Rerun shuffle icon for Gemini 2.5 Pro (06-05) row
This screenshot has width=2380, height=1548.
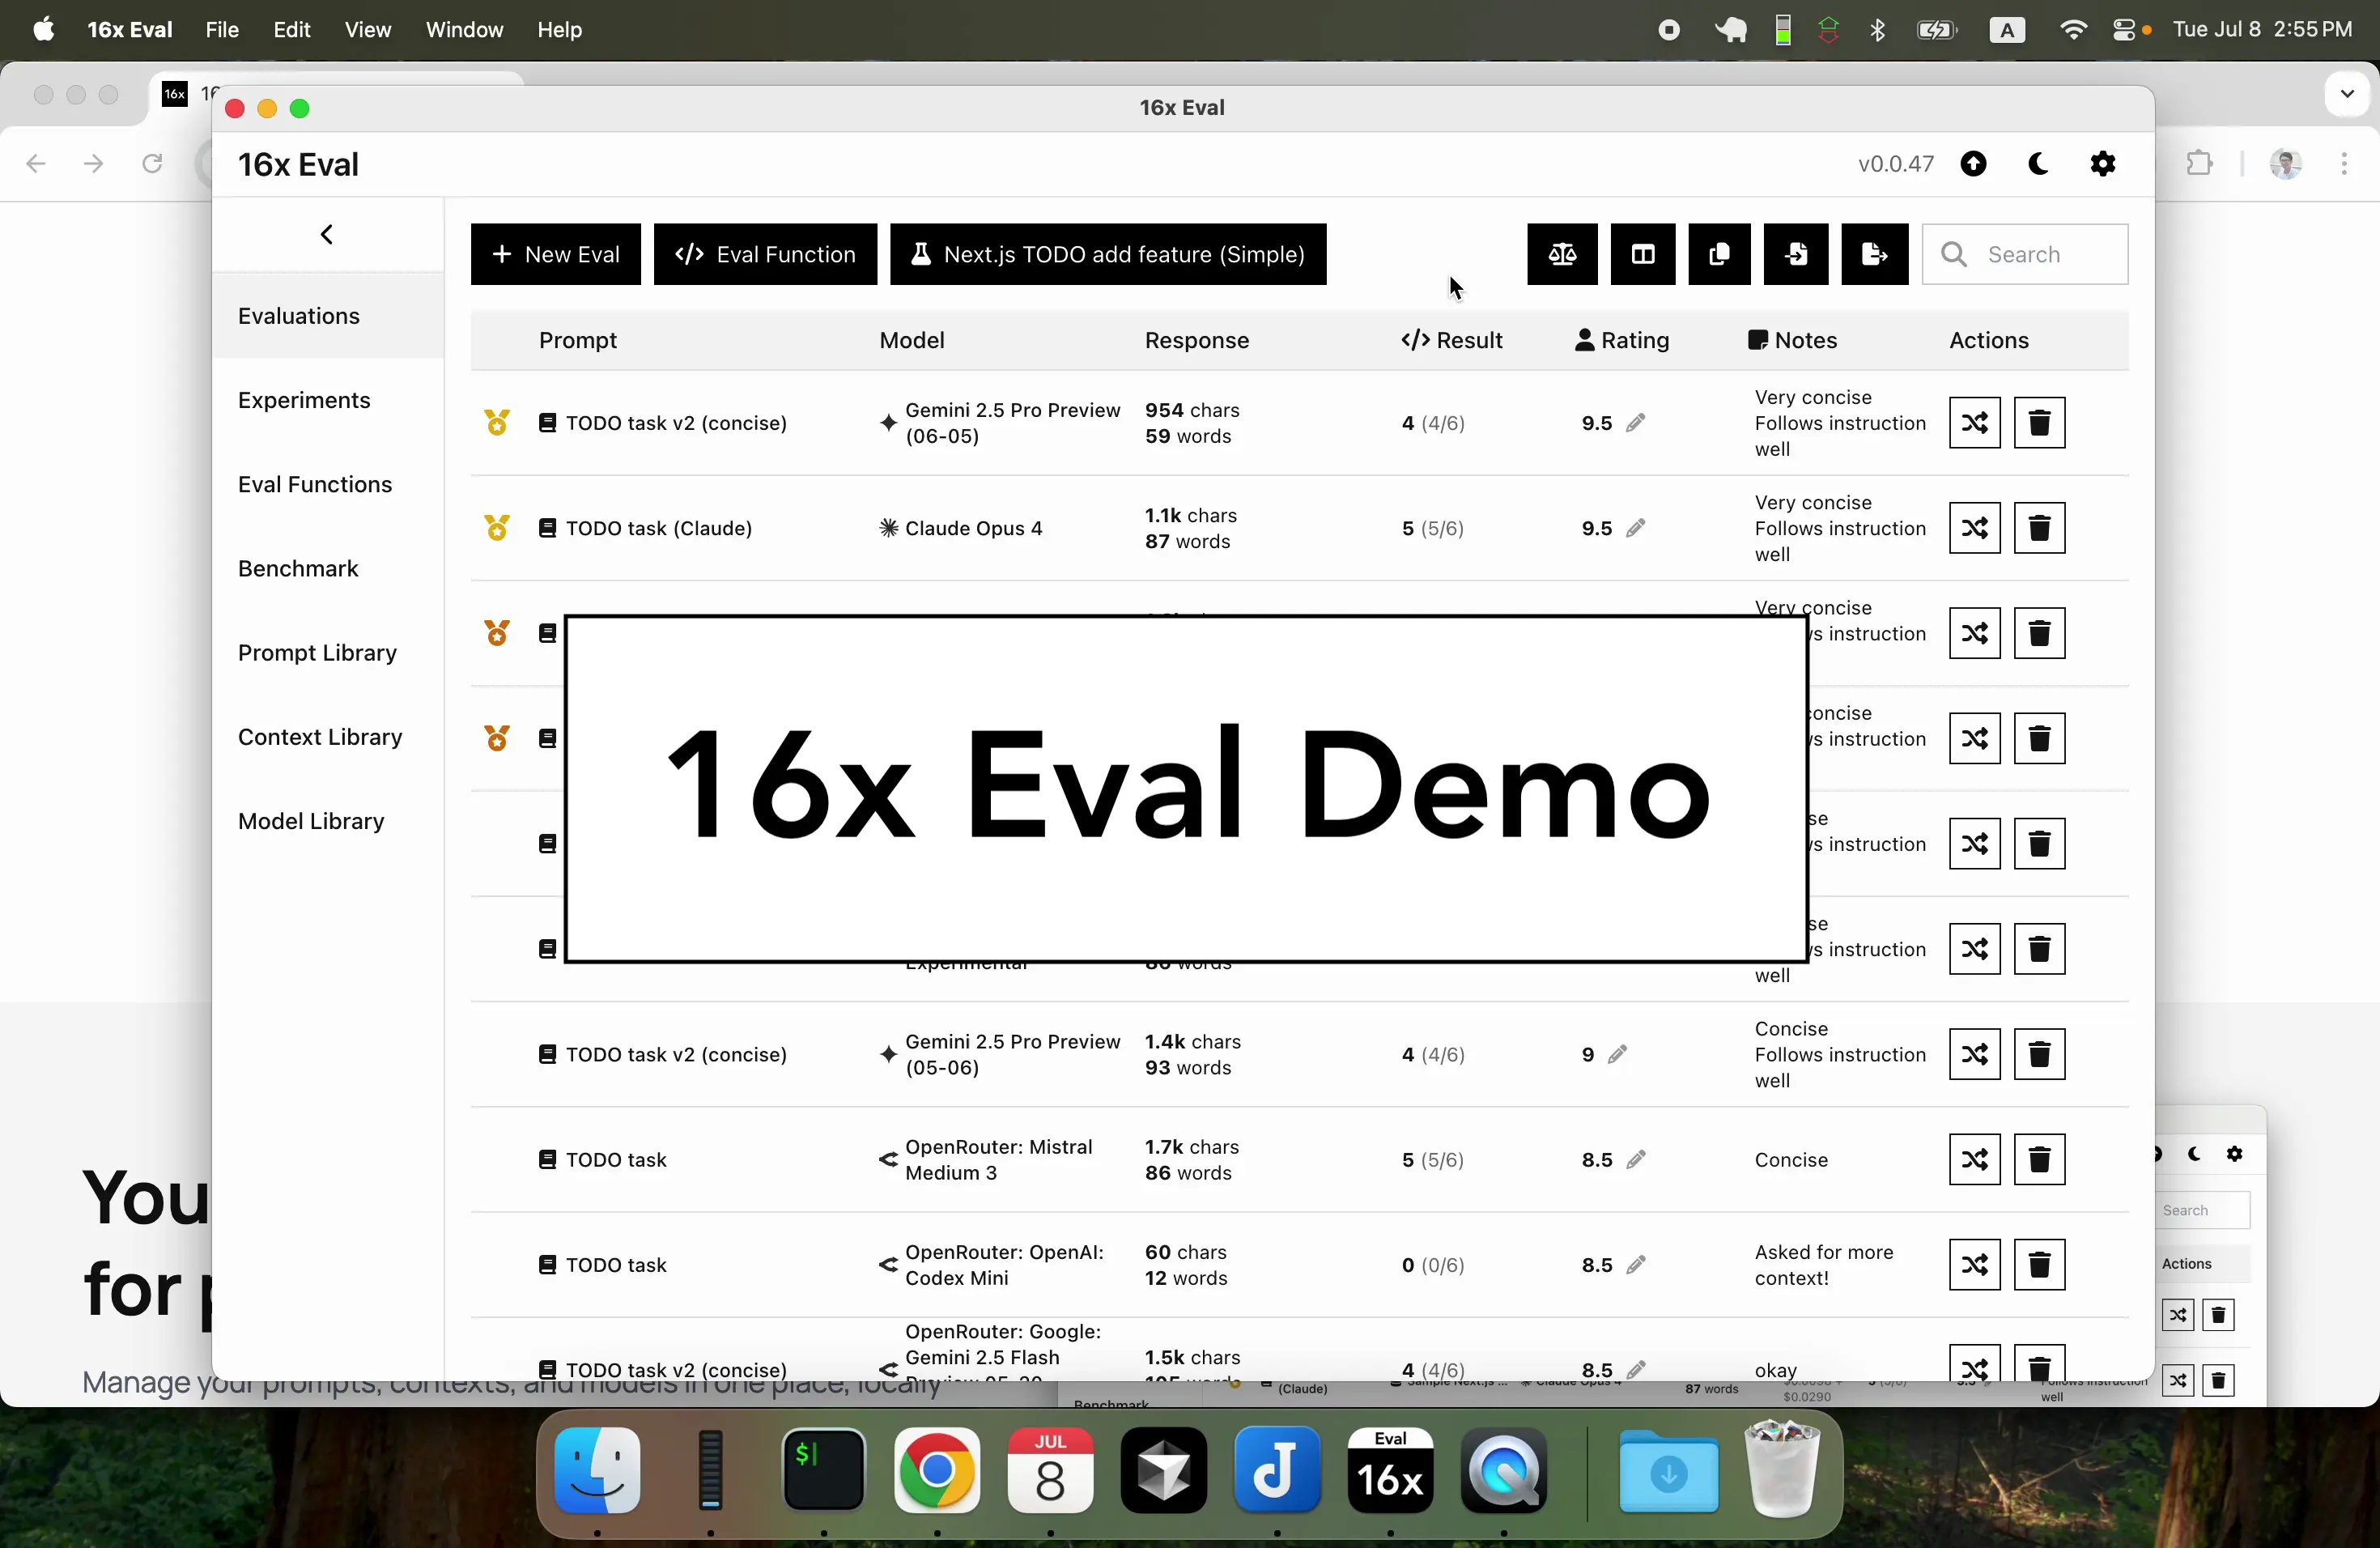(x=1975, y=423)
